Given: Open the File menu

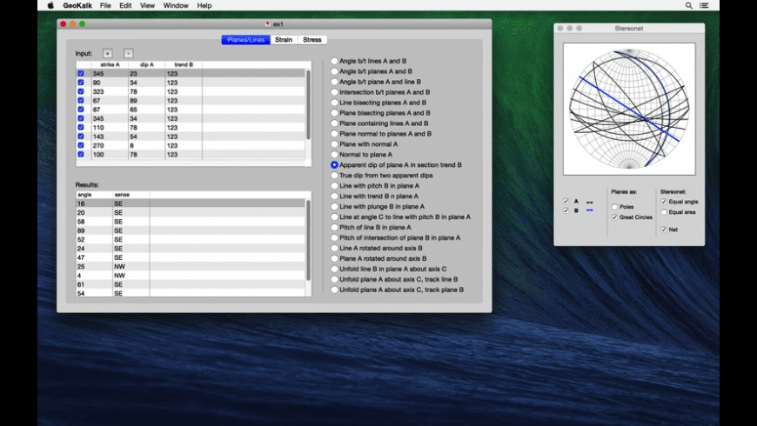Looking at the screenshot, I should coord(105,5).
